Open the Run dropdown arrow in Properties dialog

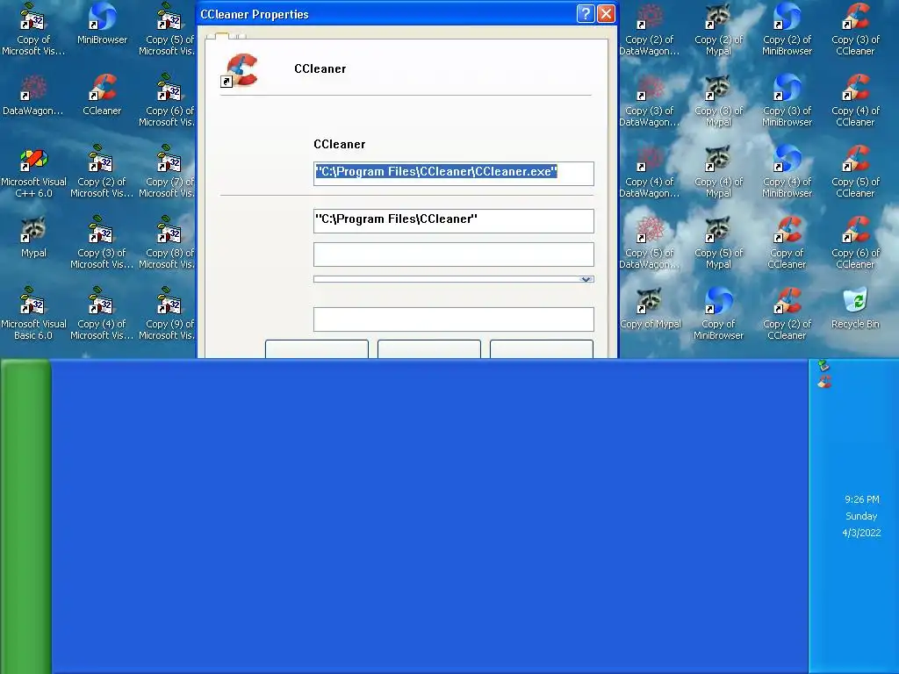pyautogui.click(x=586, y=280)
